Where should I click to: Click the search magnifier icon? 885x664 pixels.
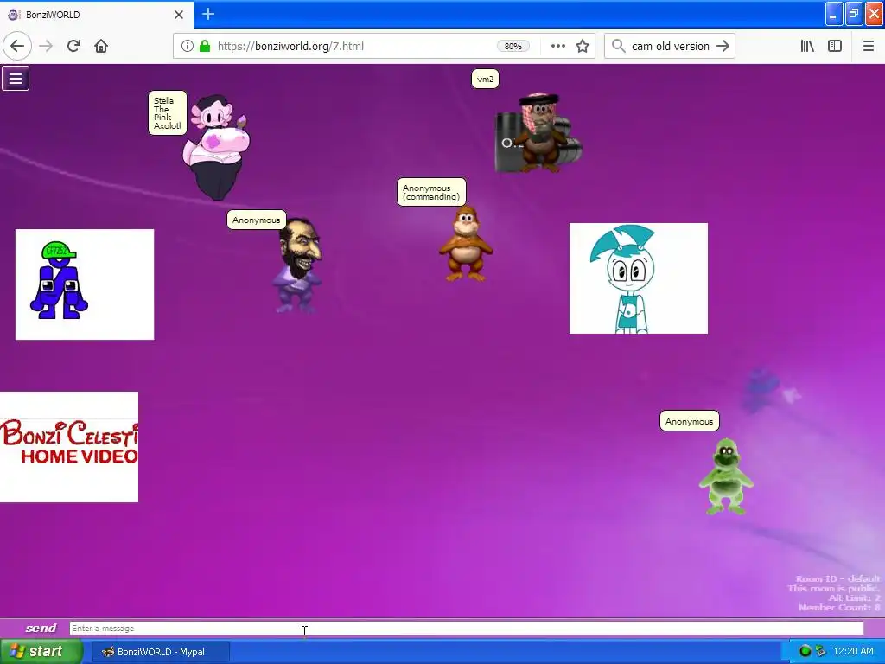[619, 46]
